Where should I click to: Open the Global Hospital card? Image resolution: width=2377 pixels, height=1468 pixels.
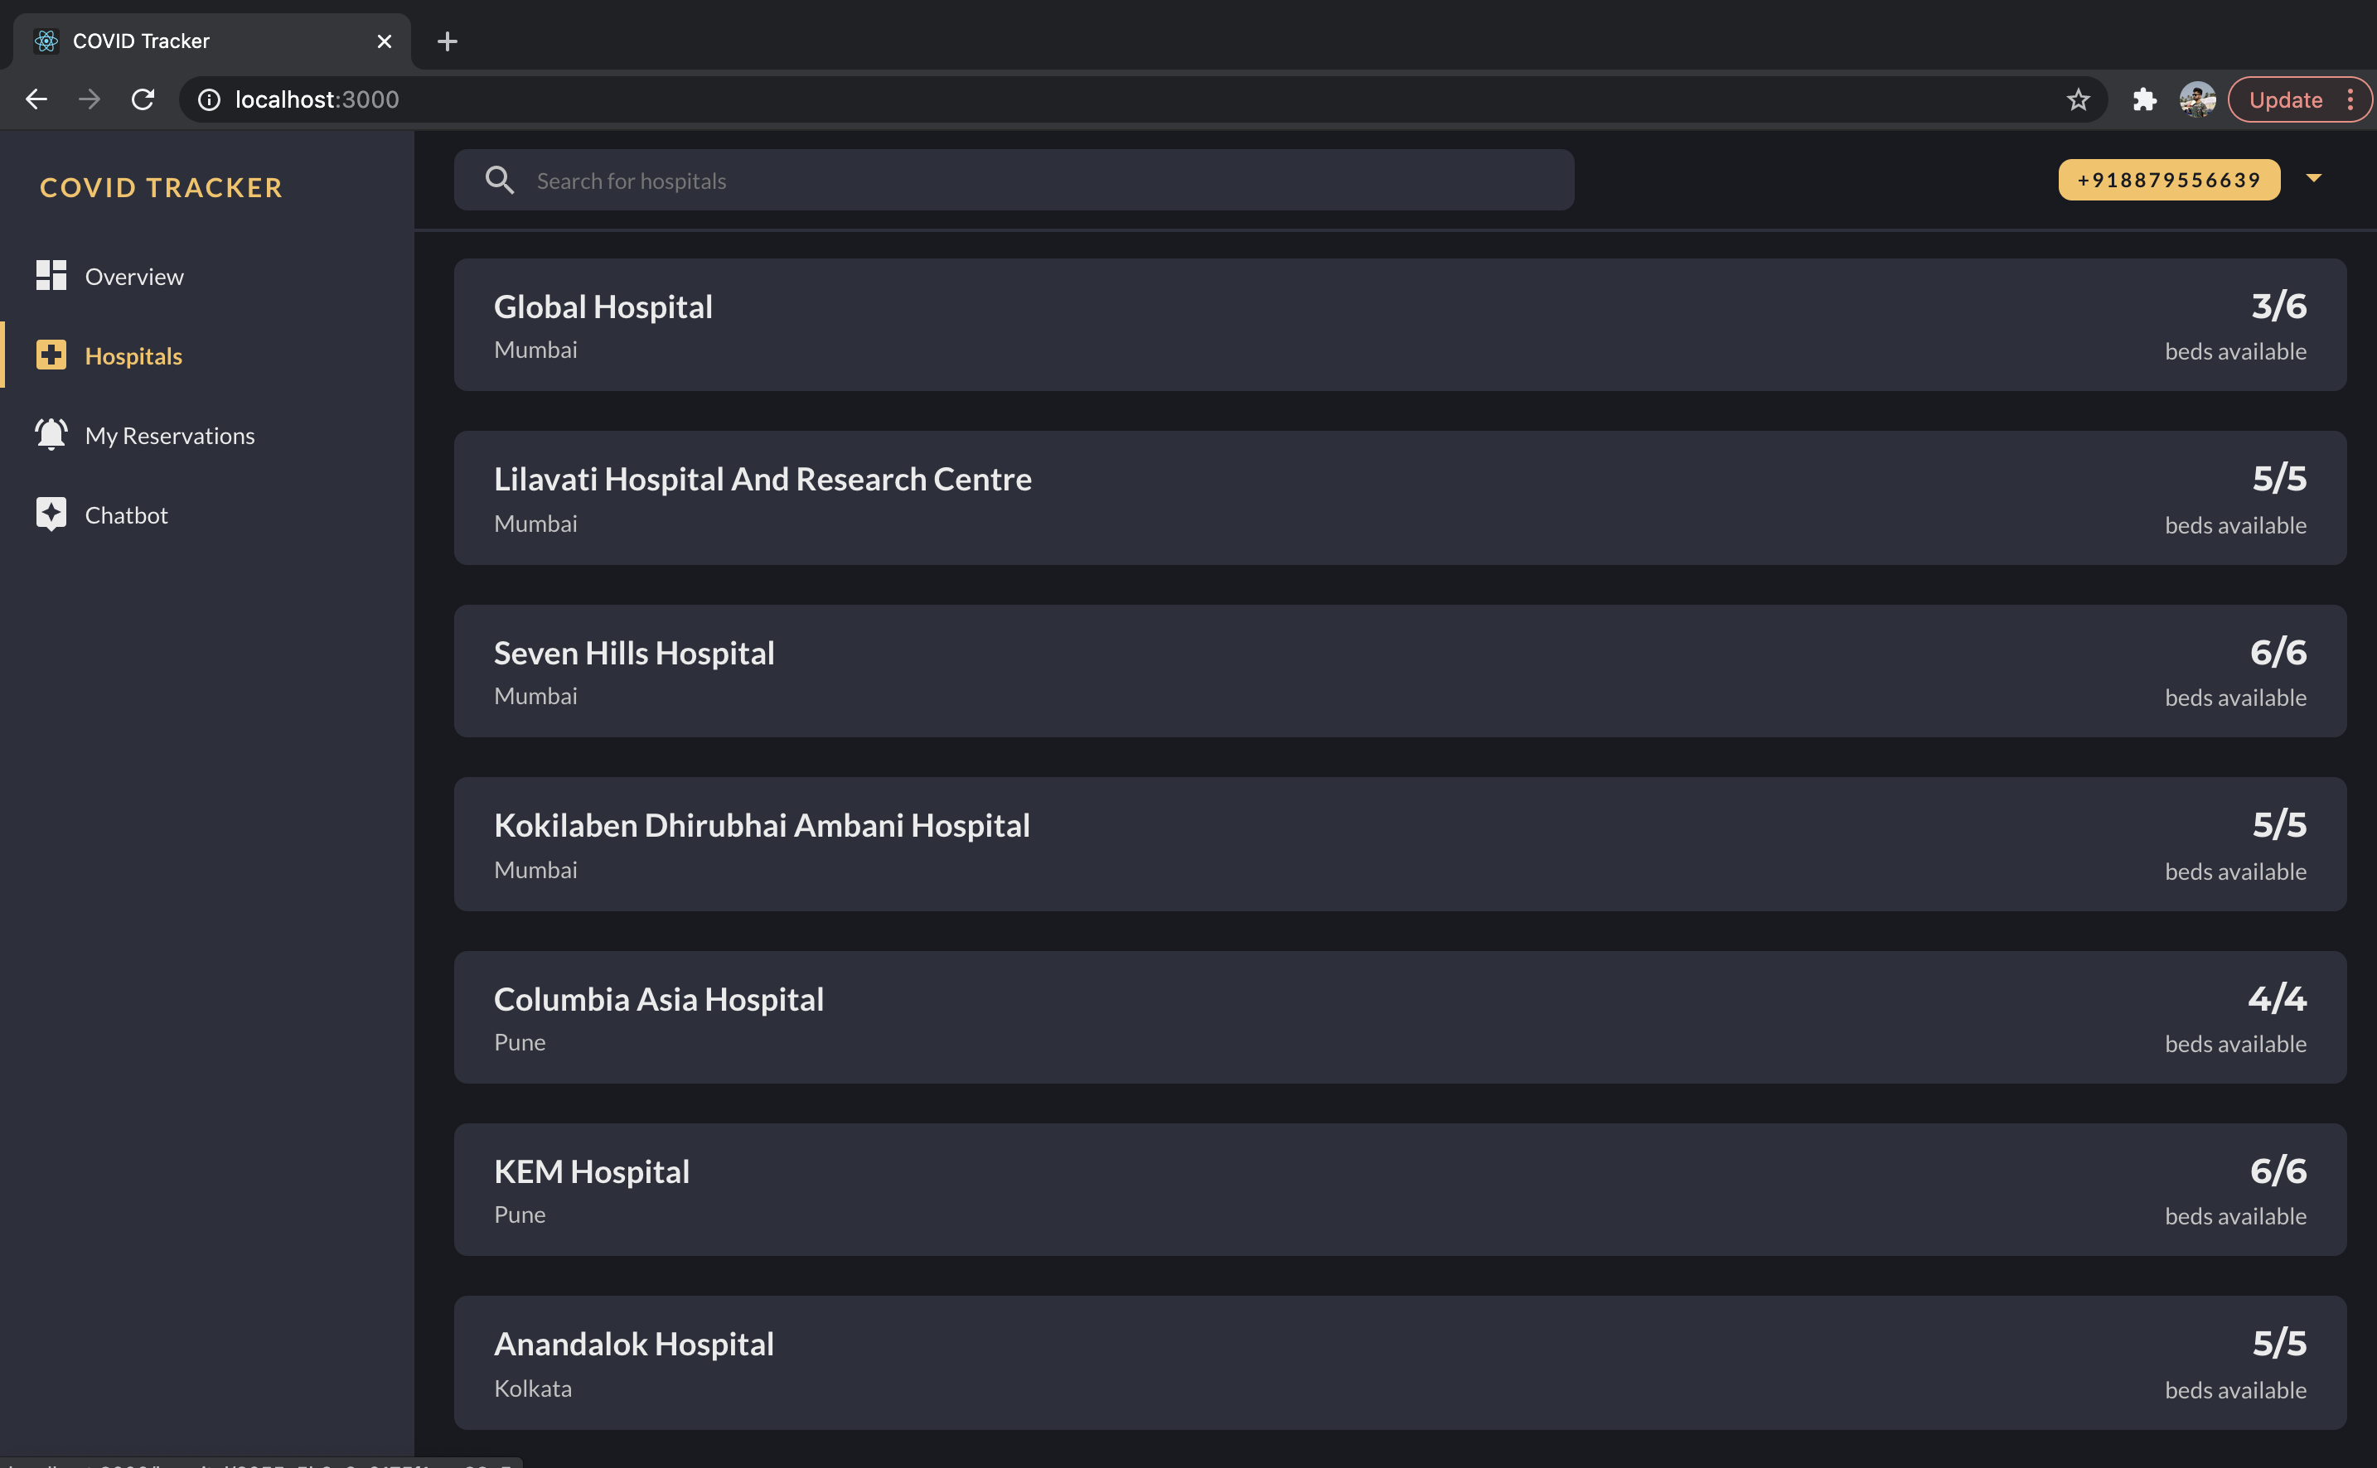[1399, 326]
